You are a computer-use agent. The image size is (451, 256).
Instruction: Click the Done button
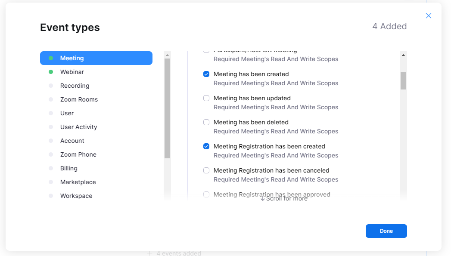coord(386,231)
